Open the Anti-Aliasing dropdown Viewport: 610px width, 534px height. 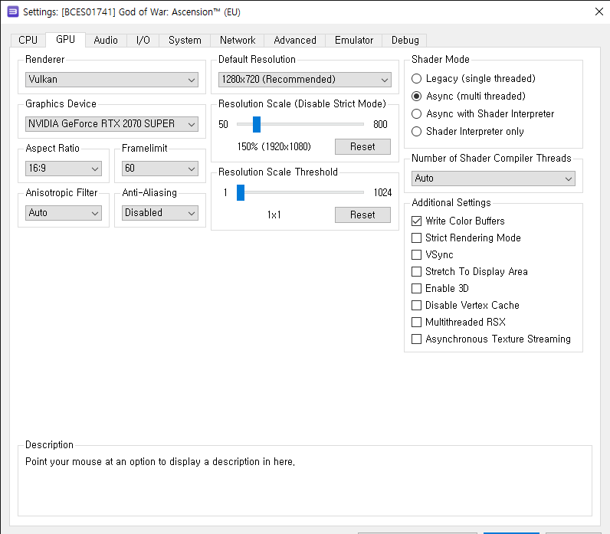[160, 213]
